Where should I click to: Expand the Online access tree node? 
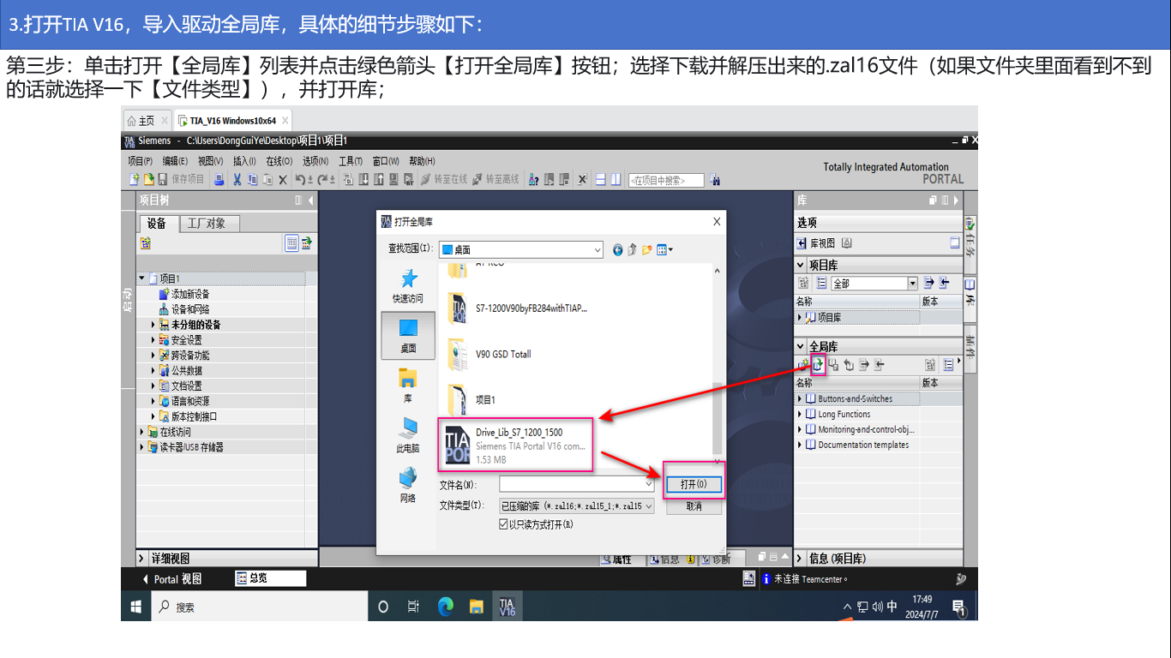(142, 432)
